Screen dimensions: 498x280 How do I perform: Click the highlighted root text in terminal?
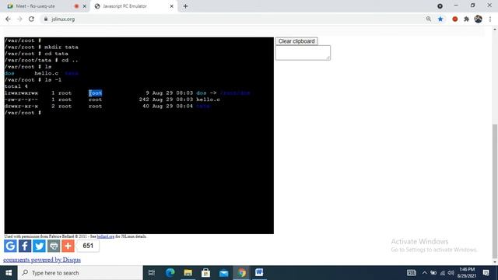tap(95, 93)
